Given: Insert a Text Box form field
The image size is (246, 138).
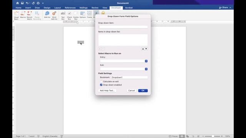Looking at the screenshot, I should click(63, 15).
